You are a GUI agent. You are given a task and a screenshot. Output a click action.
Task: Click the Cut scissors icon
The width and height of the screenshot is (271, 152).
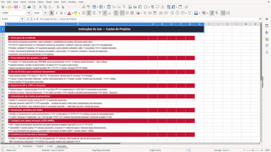(x=40, y=7)
